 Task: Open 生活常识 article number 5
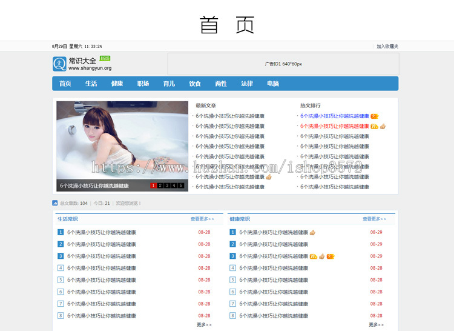[102, 280]
